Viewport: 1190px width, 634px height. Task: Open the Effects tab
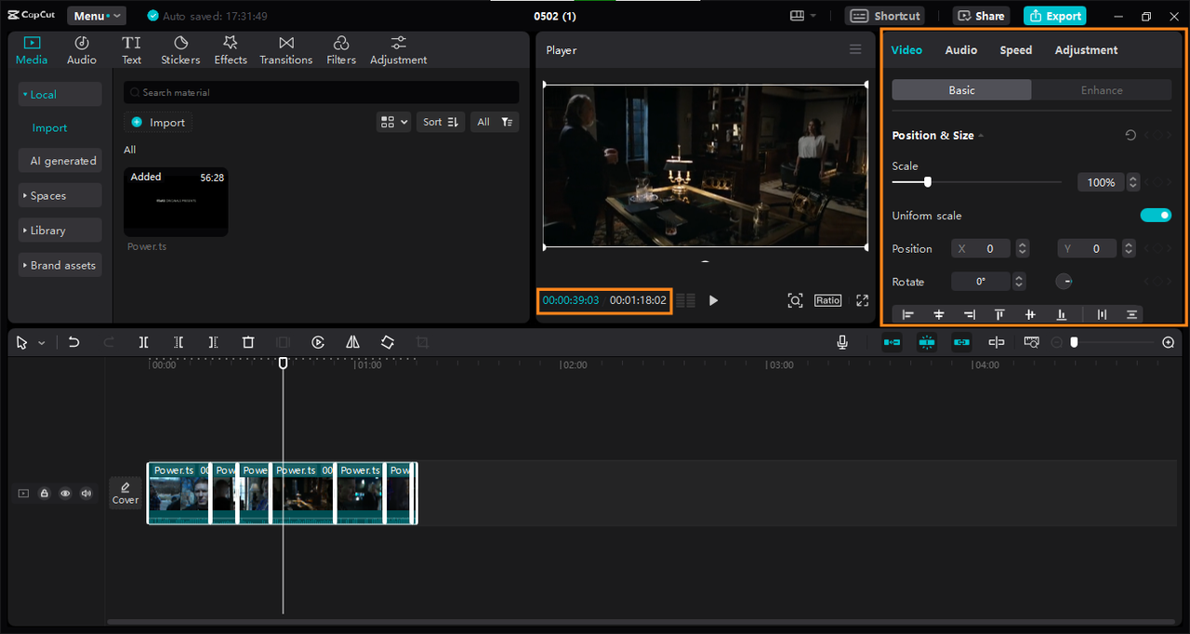click(x=231, y=50)
